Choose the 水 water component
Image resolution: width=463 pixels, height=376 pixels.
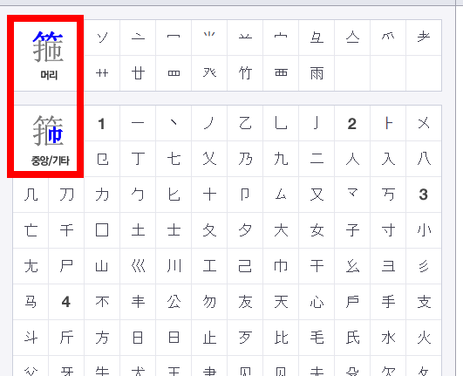pos(388,338)
